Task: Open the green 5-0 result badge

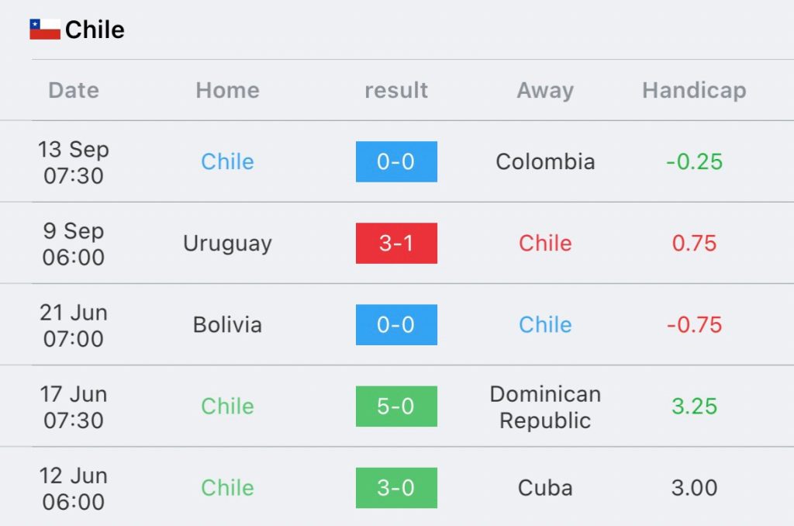Action: pos(396,407)
